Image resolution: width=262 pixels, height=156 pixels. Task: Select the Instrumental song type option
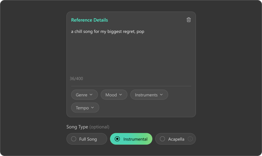point(131,139)
